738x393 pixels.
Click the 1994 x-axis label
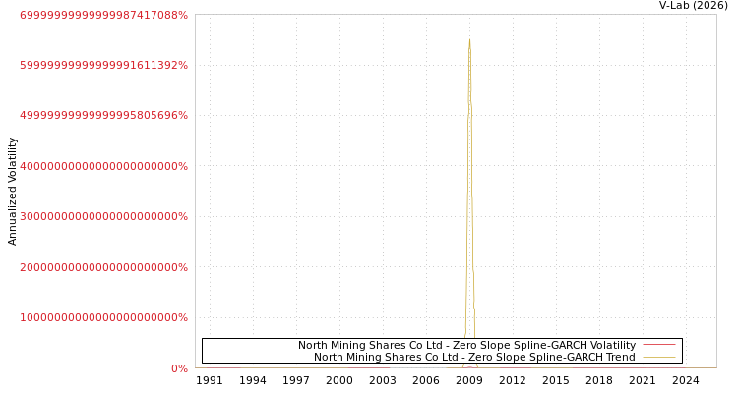(x=253, y=380)
